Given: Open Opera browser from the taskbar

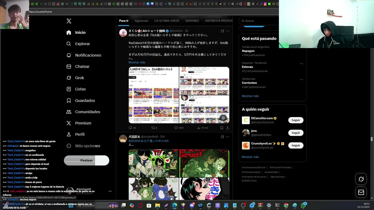Looking at the screenshot, I should coord(141,205).
